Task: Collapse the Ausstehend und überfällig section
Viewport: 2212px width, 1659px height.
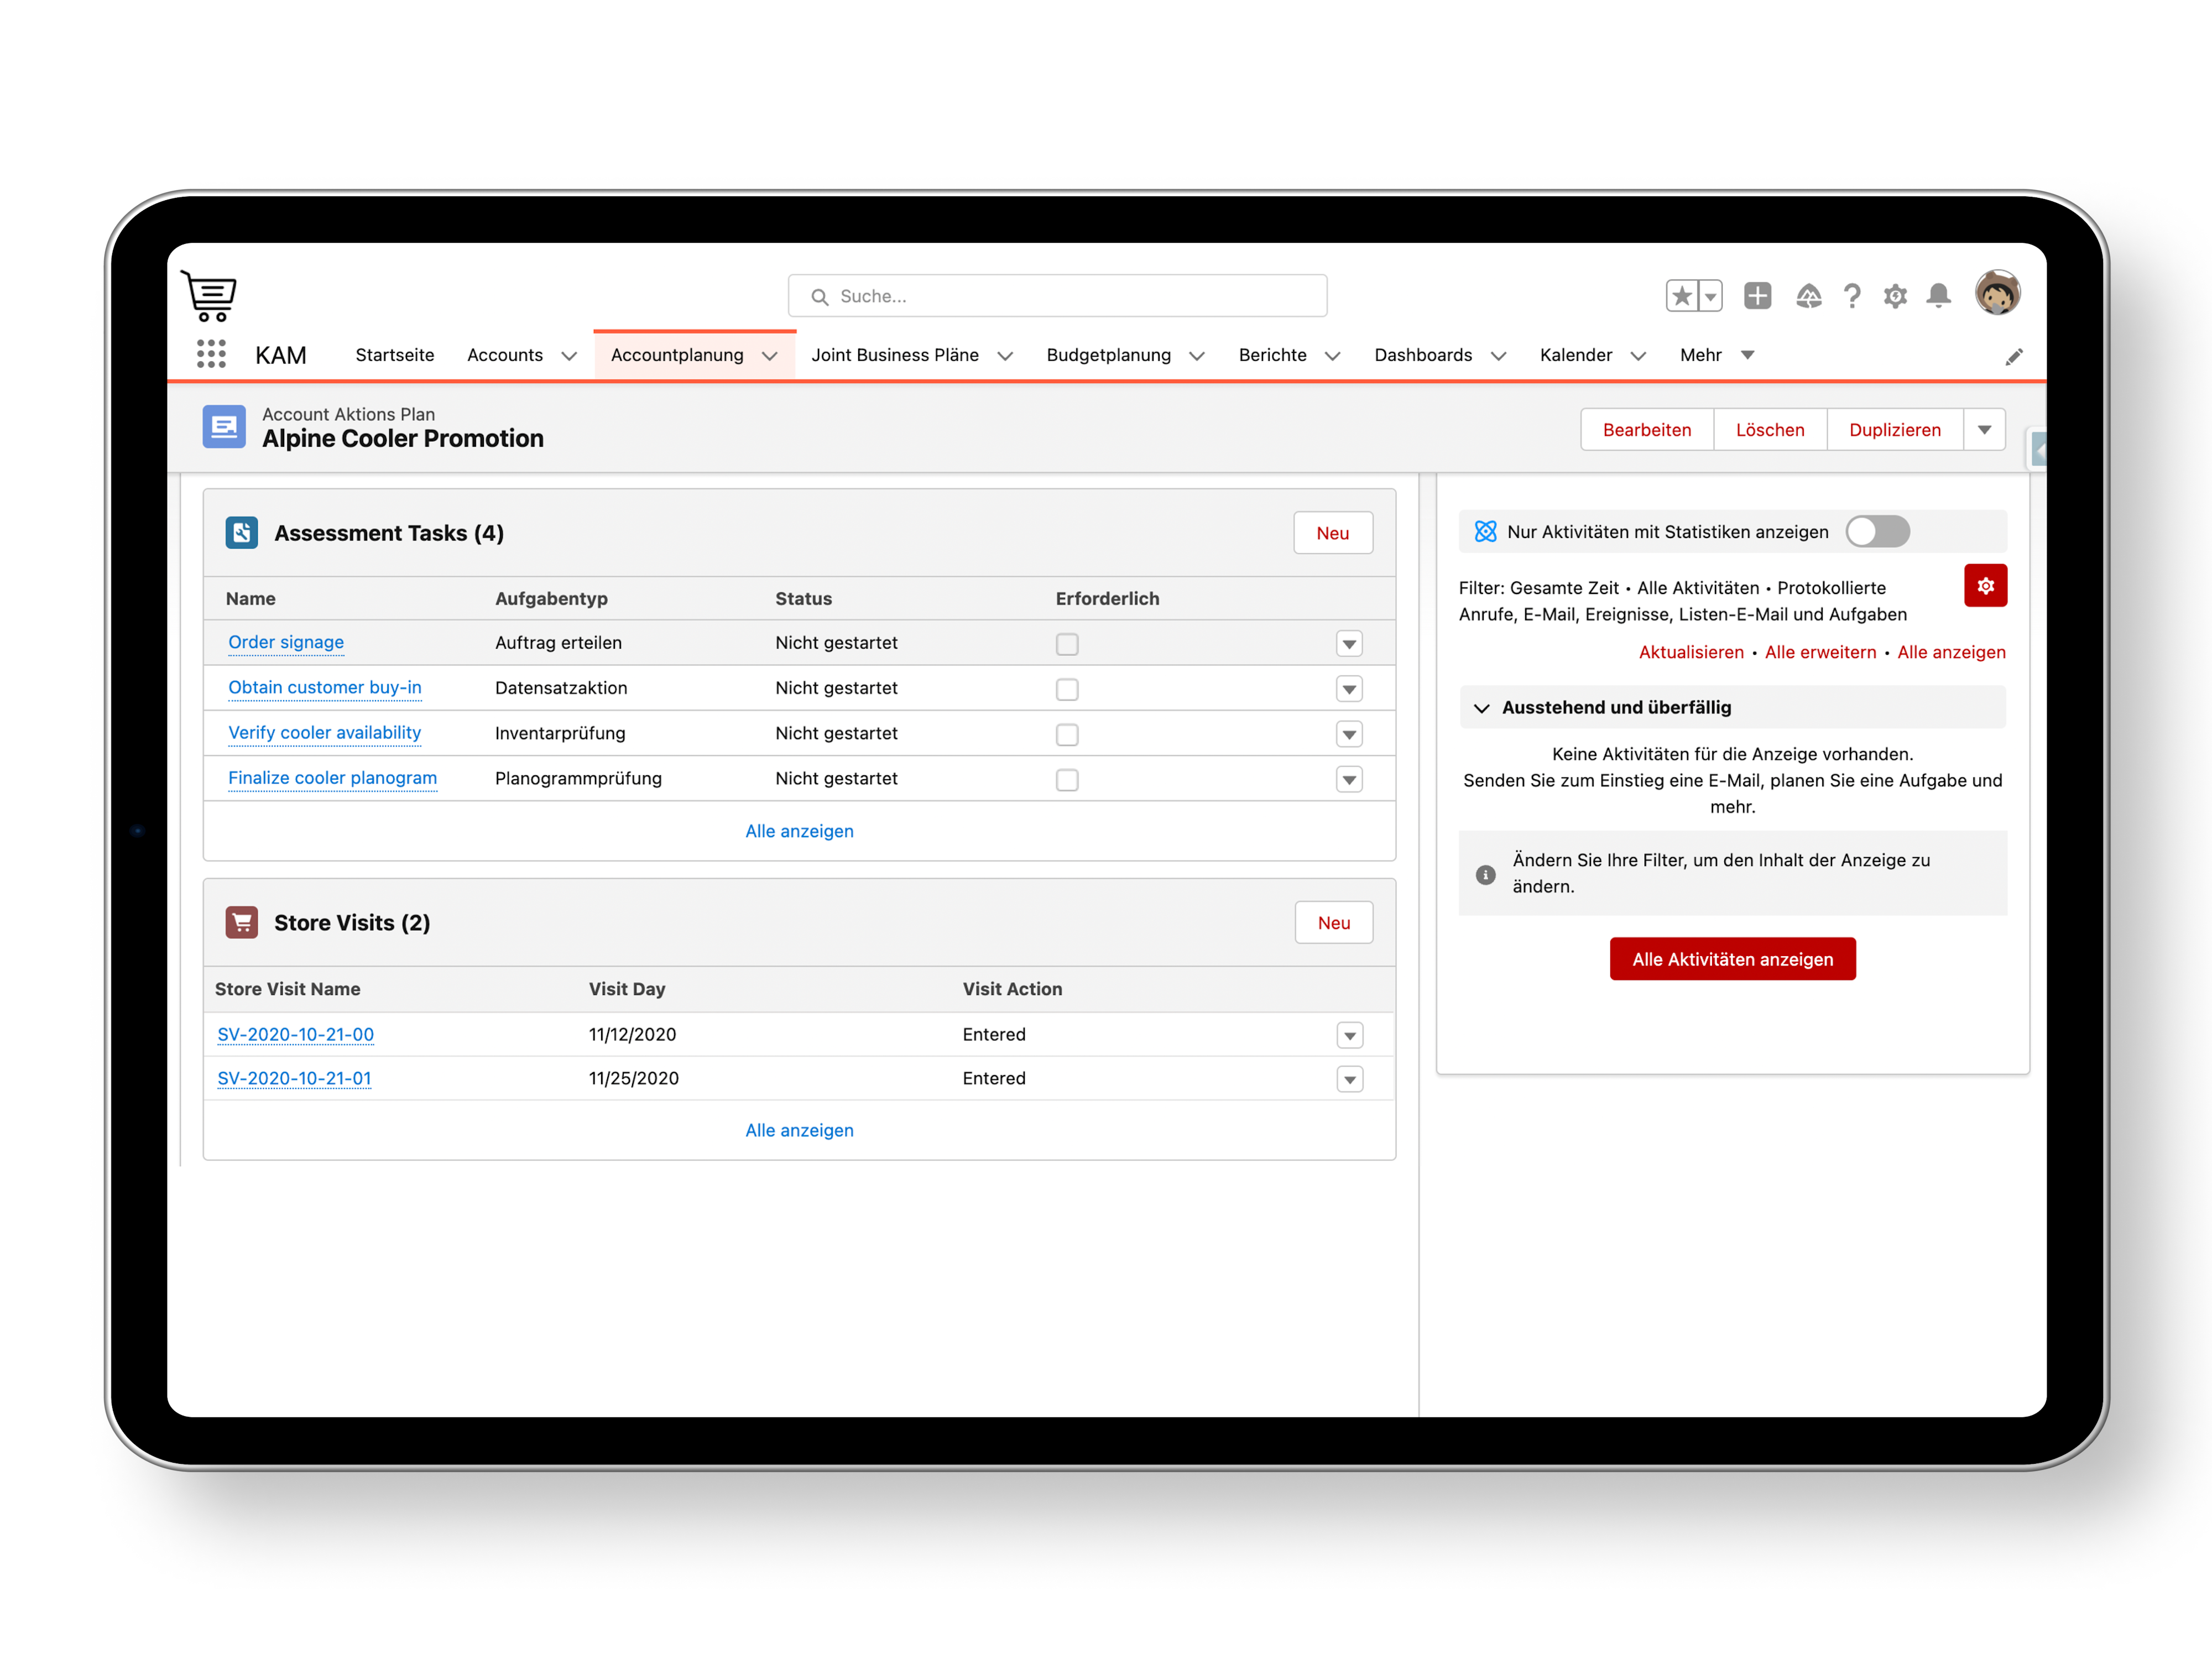Action: 1482,708
